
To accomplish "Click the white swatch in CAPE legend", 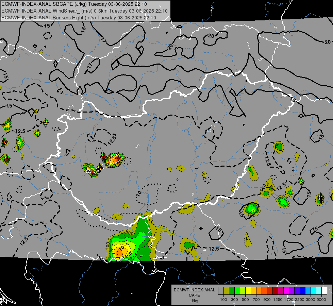I will (324, 291).
